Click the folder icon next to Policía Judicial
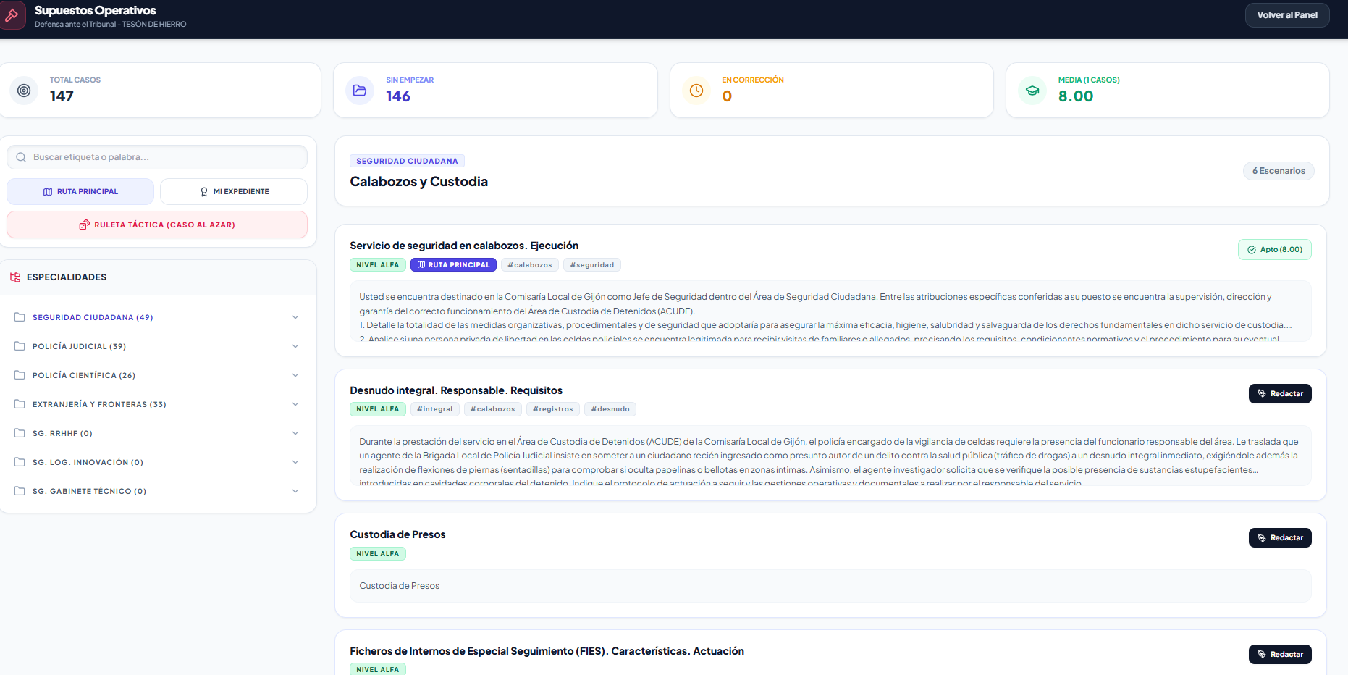 pos(20,346)
